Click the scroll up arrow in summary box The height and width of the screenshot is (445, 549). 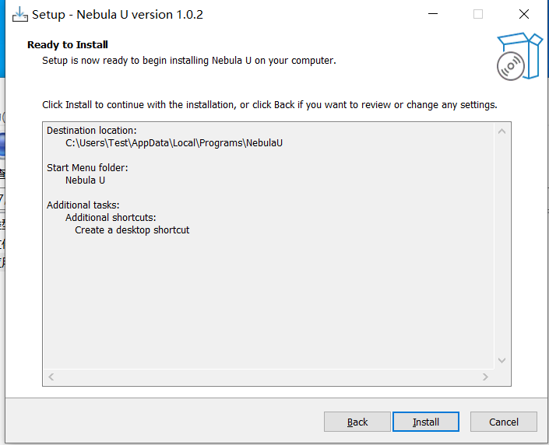(501, 131)
